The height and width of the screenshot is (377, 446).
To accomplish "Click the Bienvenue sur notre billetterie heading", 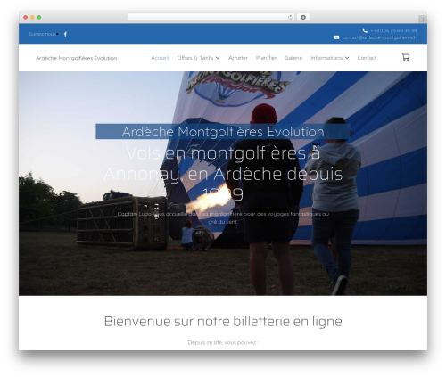I will coord(223,321).
